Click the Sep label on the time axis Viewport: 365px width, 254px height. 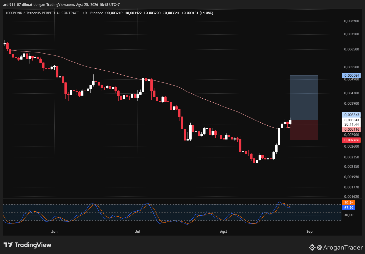pyautogui.click(x=309, y=232)
